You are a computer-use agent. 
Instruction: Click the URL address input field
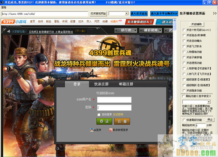pyautogui.click(x=45, y=14)
